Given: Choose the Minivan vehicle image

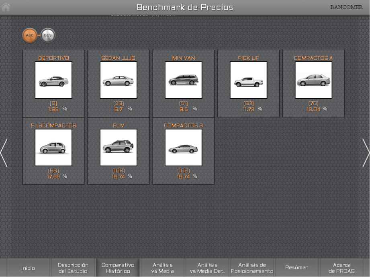Looking at the screenshot, I should [183, 80].
